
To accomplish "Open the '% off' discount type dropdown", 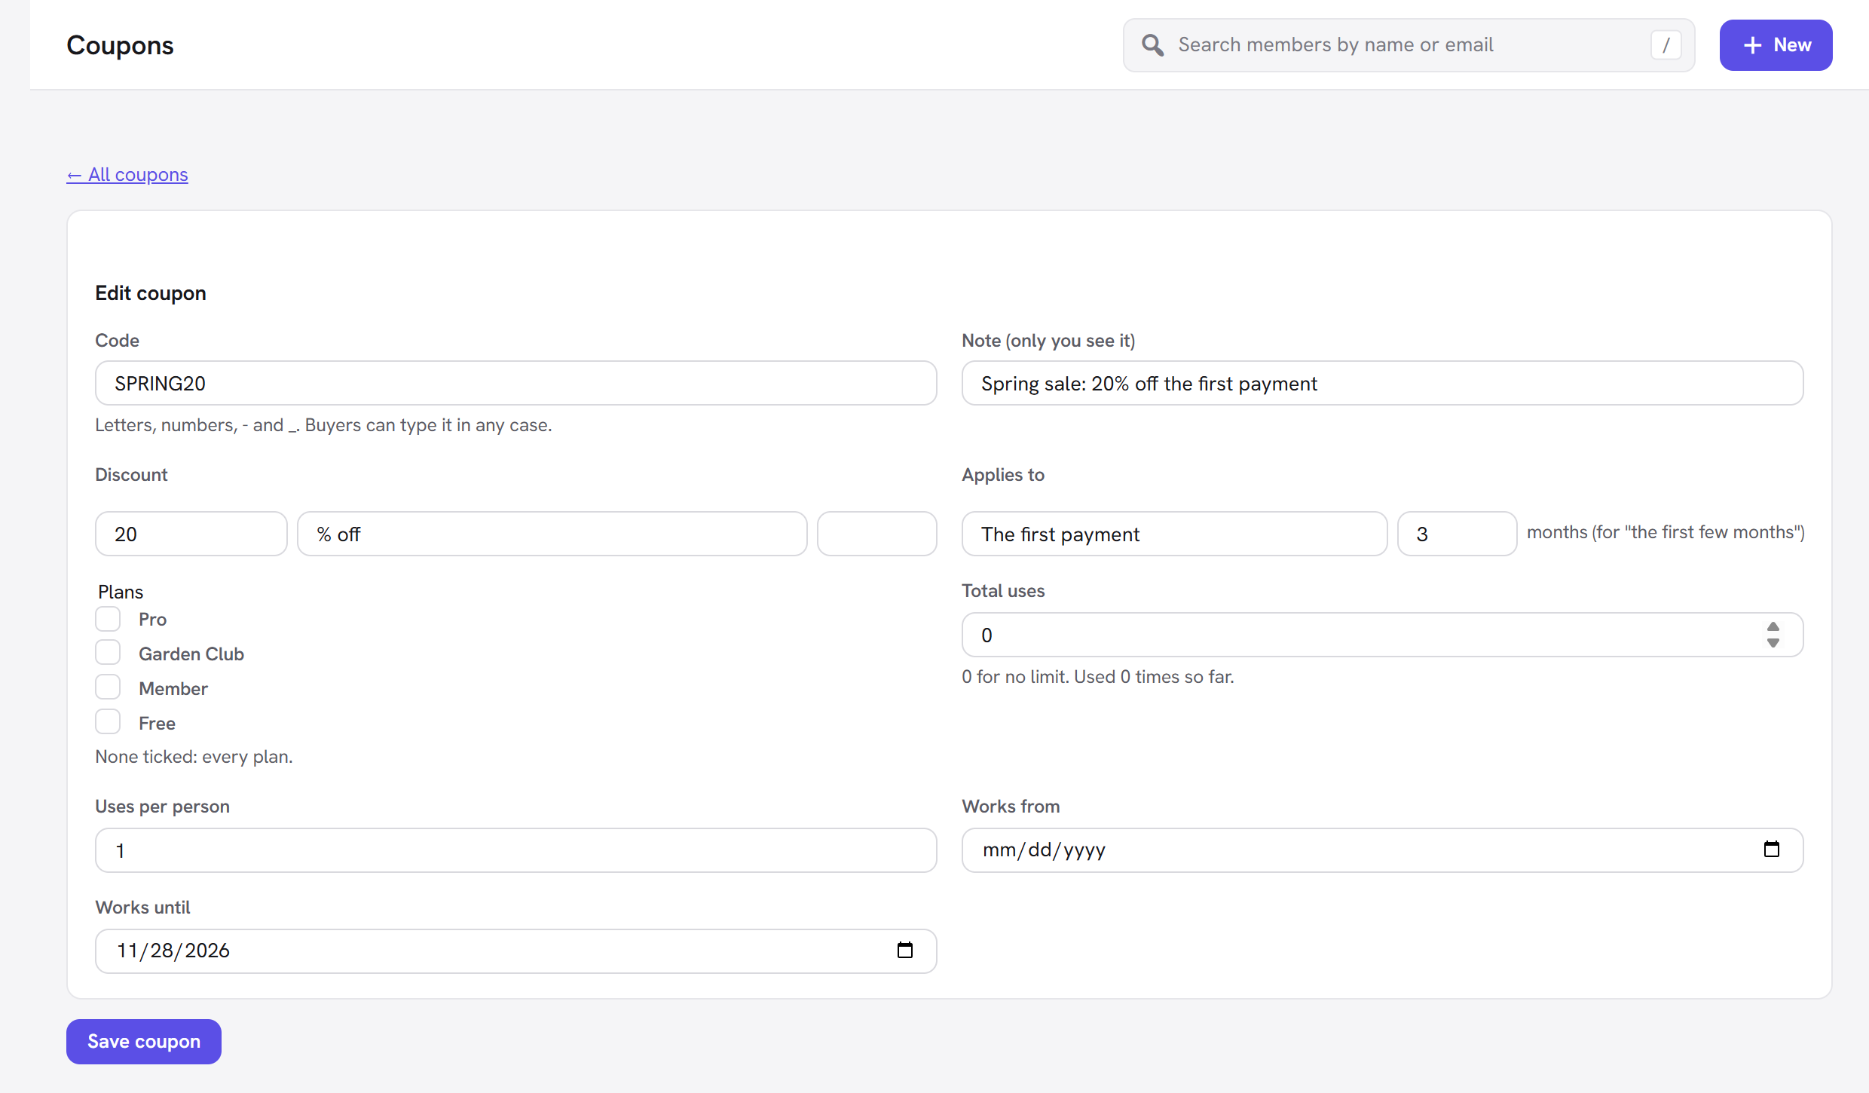I will click(552, 534).
